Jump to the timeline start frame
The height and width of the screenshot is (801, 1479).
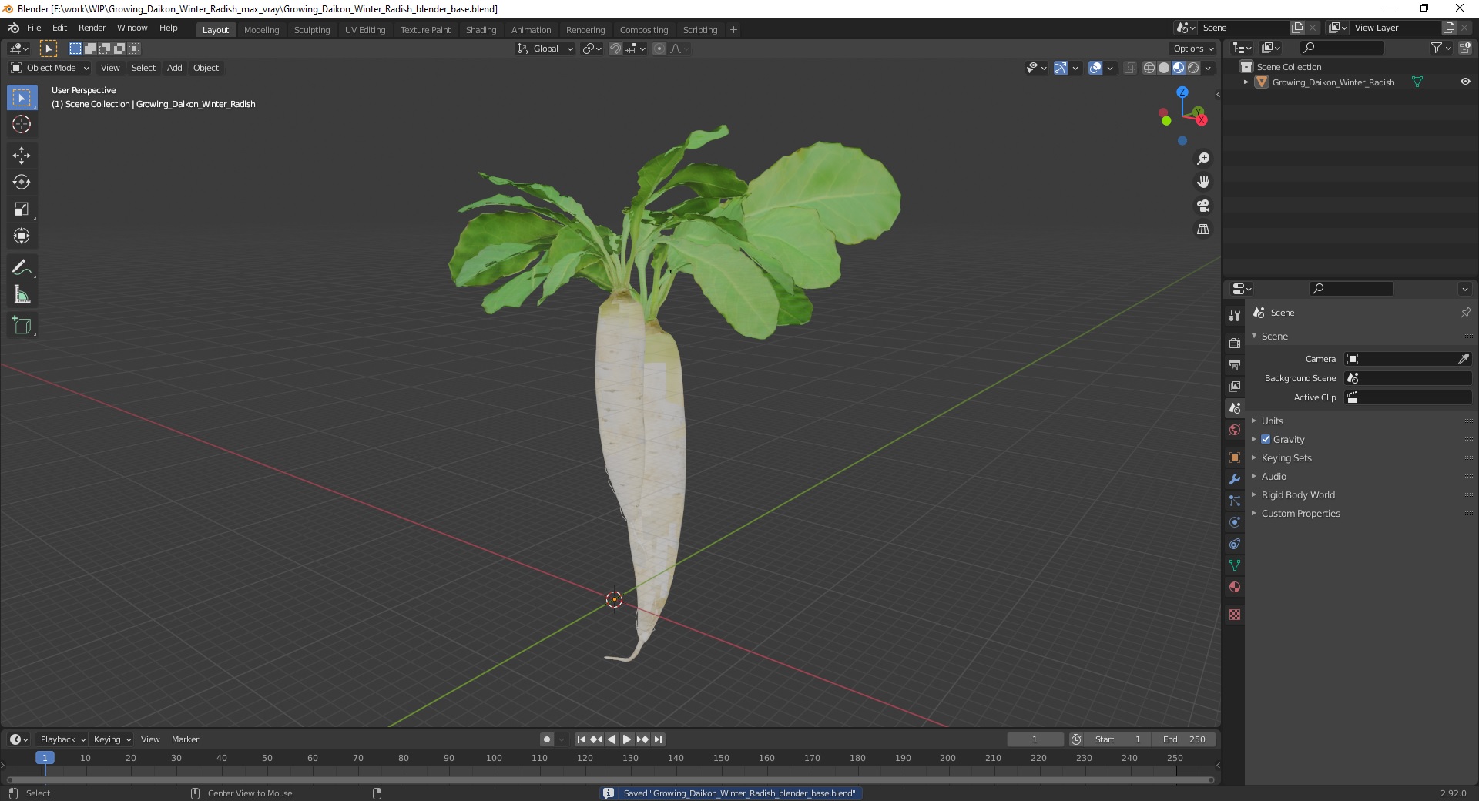(582, 739)
